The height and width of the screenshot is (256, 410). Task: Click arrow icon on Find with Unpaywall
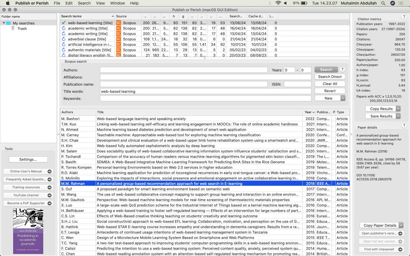[400, 249]
